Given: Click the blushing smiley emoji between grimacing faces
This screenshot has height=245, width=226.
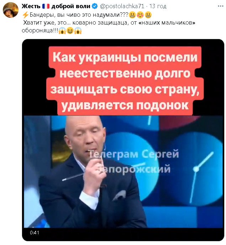Looking at the screenshot, I should [x=140, y=15].
